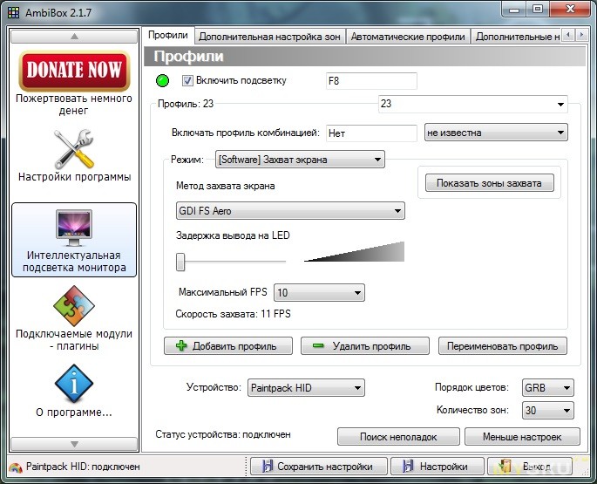
Task: Click 'Сохранить настройки' button
Action: coord(319,467)
